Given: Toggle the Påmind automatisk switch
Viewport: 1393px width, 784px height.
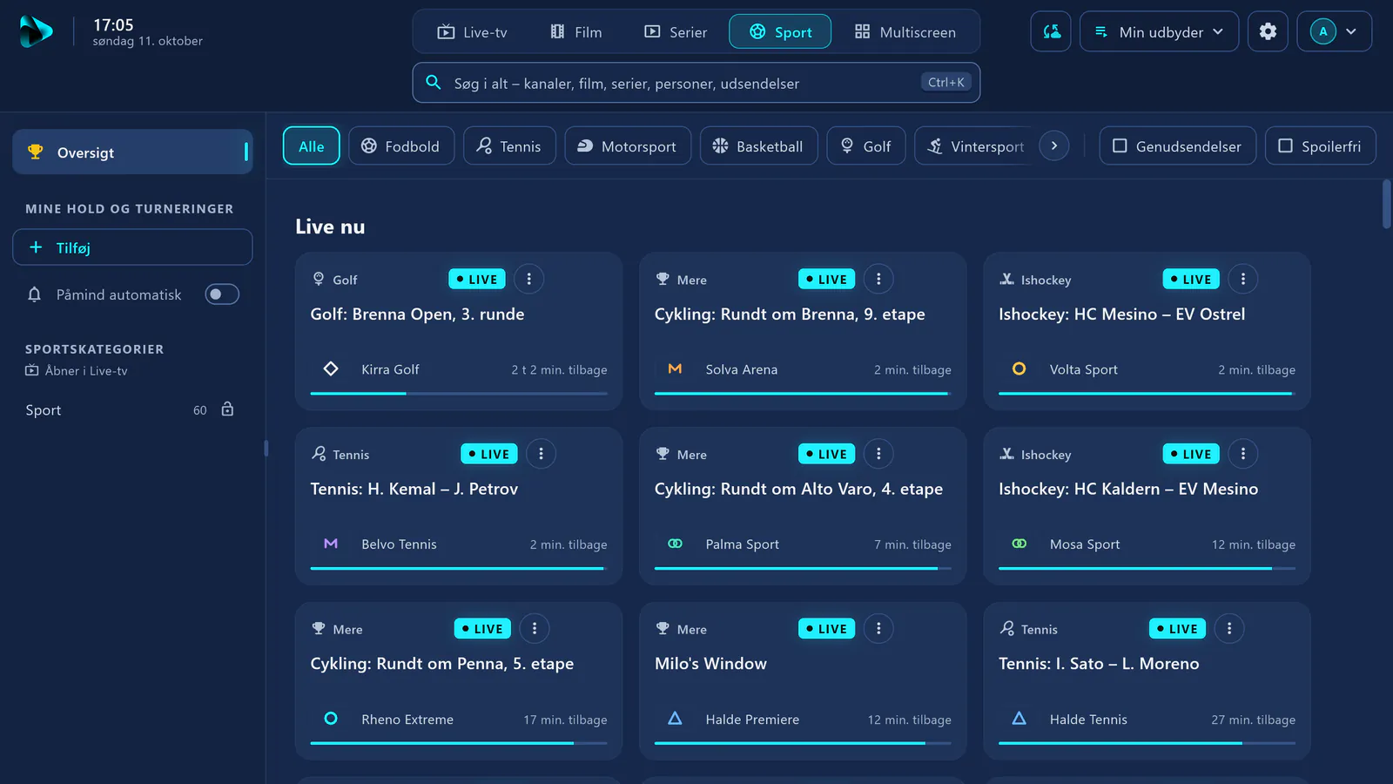Looking at the screenshot, I should click(222, 294).
